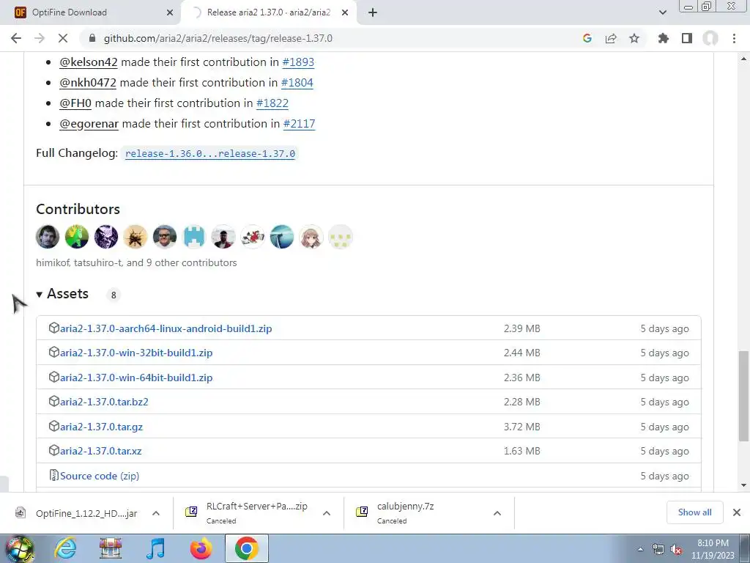Open pull request #1804
The image size is (750, 563).
(297, 83)
